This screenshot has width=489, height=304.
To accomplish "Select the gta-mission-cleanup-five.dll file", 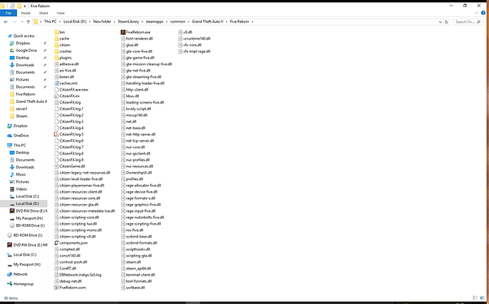I will pyautogui.click(x=147, y=64).
